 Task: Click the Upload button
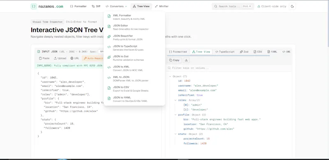point(60,58)
